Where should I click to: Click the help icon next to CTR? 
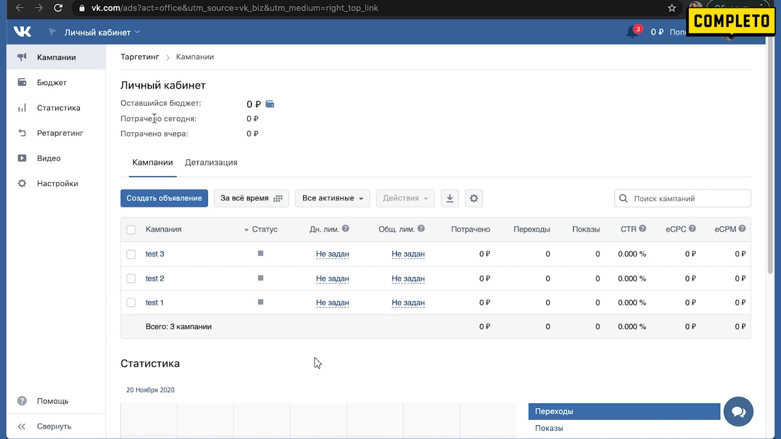[643, 229]
